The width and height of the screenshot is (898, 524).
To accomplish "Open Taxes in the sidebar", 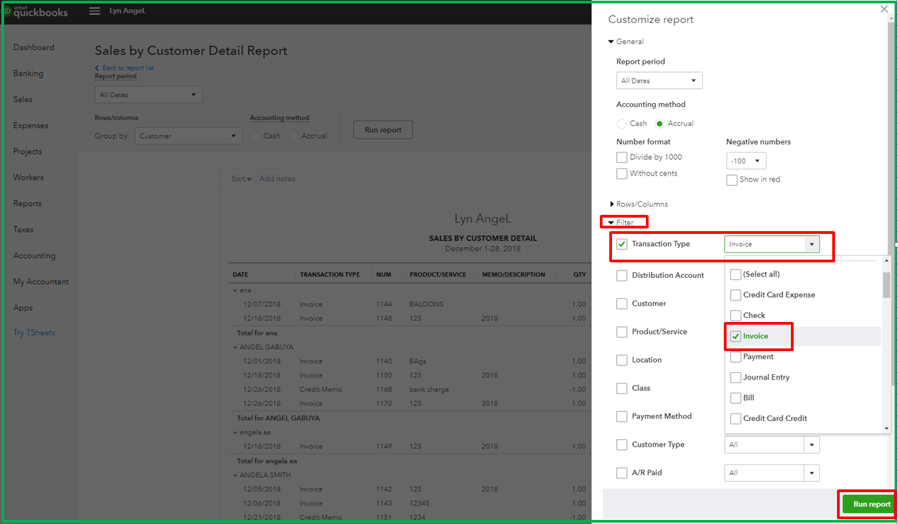I will (23, 230).
